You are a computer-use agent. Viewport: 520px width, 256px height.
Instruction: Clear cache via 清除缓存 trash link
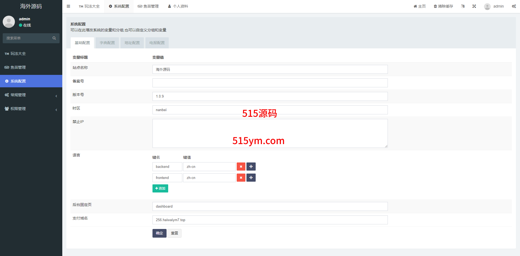coord(443,6)
